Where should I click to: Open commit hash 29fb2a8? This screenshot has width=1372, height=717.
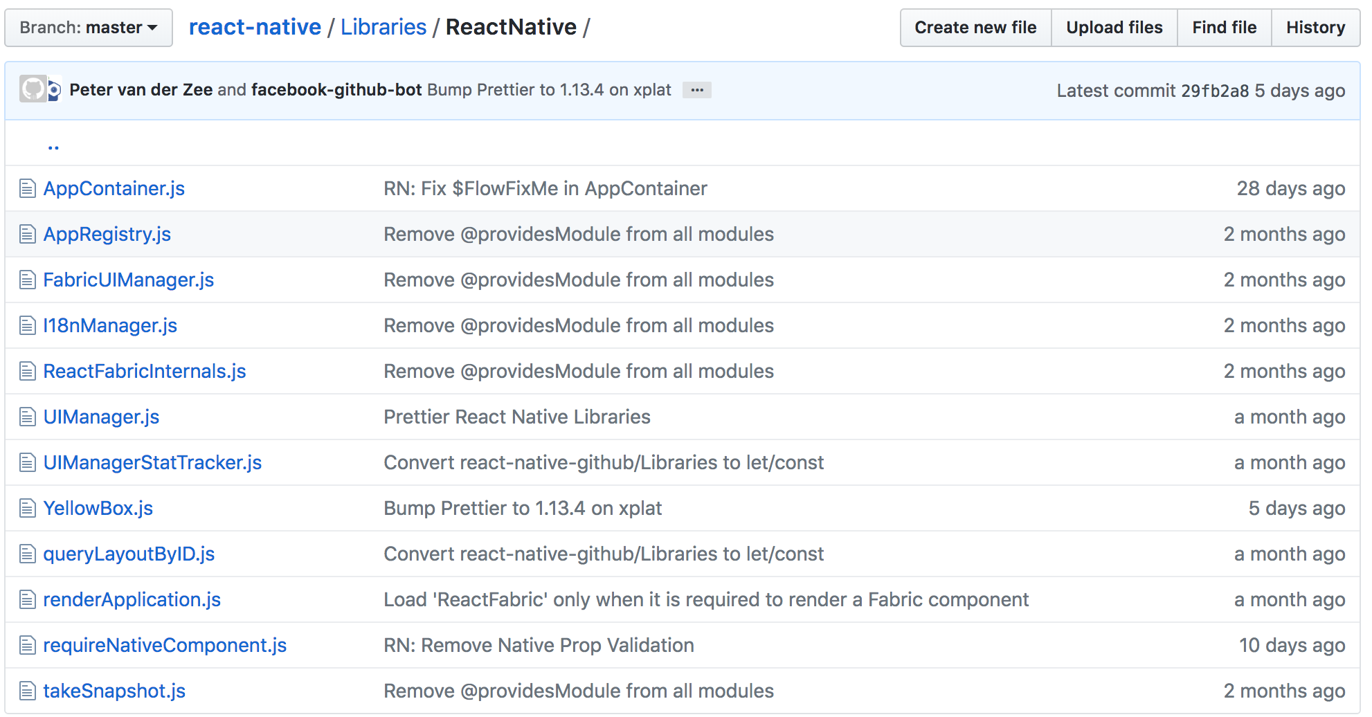1215,91
